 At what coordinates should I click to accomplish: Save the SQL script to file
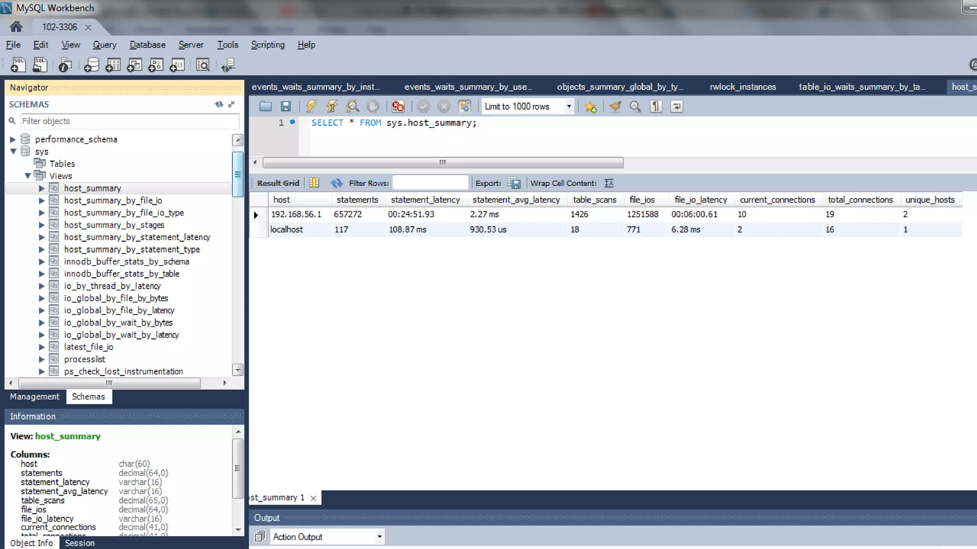point(286,106)
